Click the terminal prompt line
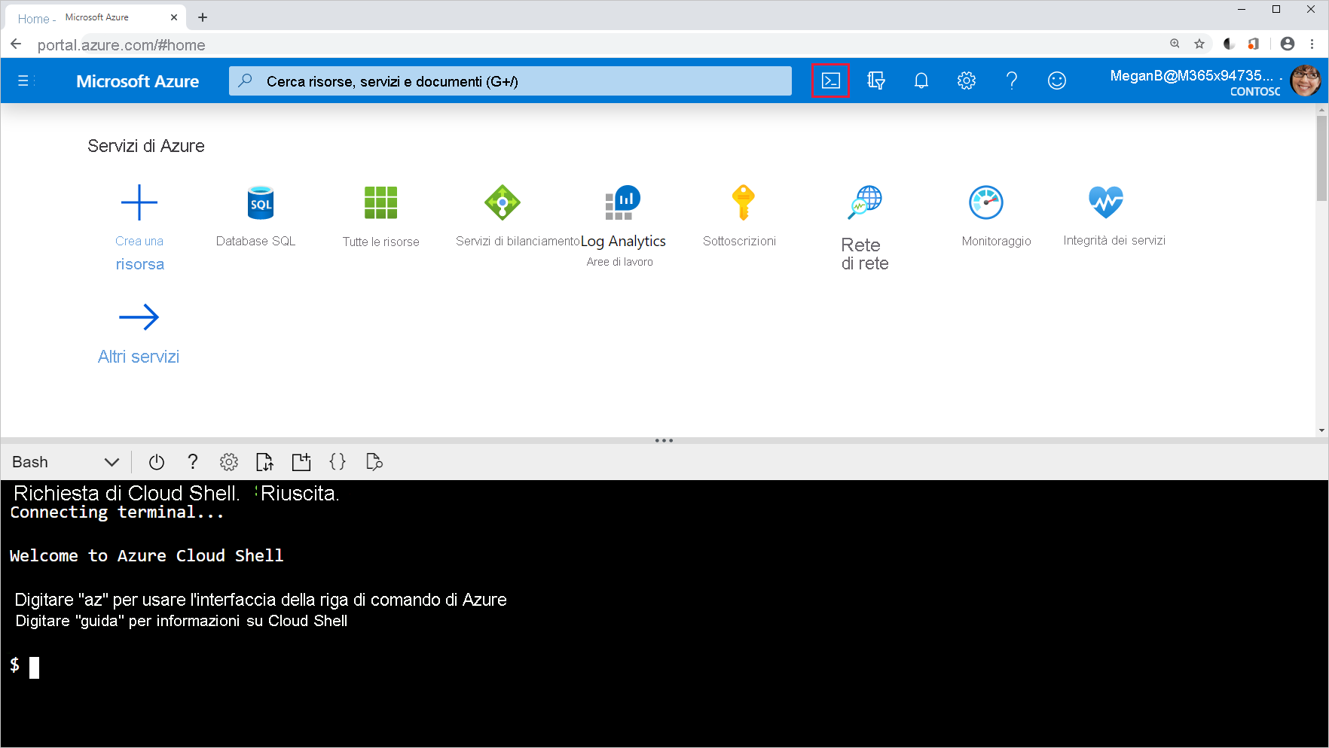This screenshot has width=1329, height=748. (x=24, y=666)
